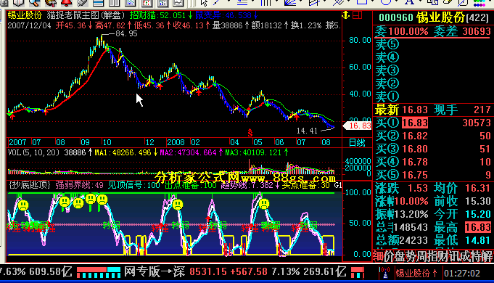Viewport: 494px width, 283px height.
Task: Select the rectangle drawing tool
Action: pyautogui.click(x=362, y=2)
